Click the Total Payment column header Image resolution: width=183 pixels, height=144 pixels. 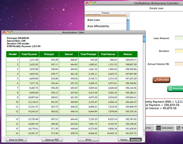tap(29, 54)
